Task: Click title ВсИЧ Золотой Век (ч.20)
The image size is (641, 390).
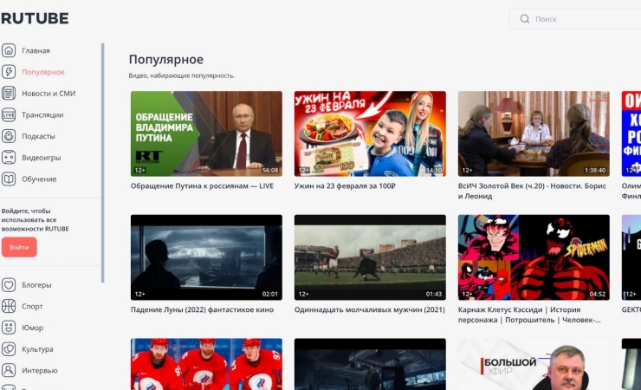Action: tap(532, 191)
